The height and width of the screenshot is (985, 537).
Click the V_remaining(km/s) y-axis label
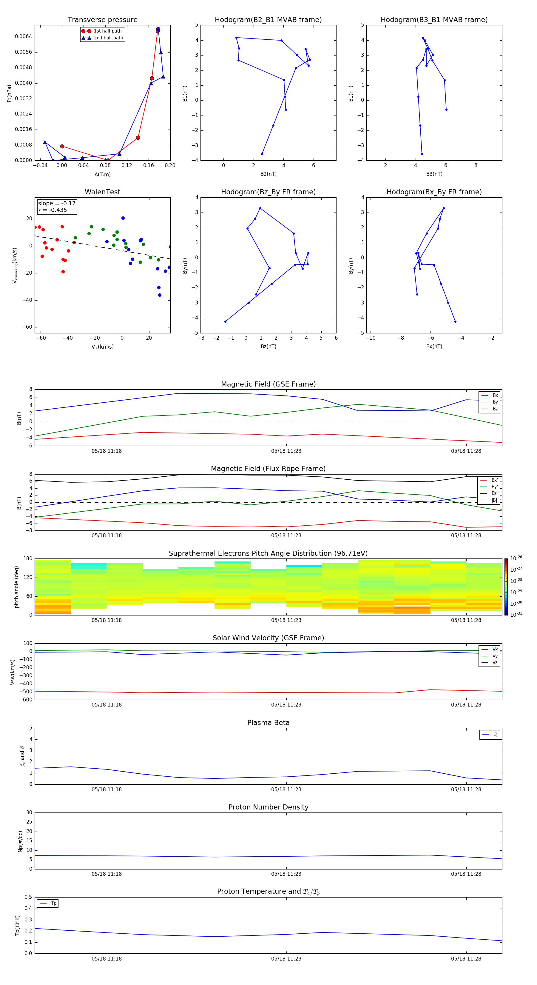coord(15,265)
